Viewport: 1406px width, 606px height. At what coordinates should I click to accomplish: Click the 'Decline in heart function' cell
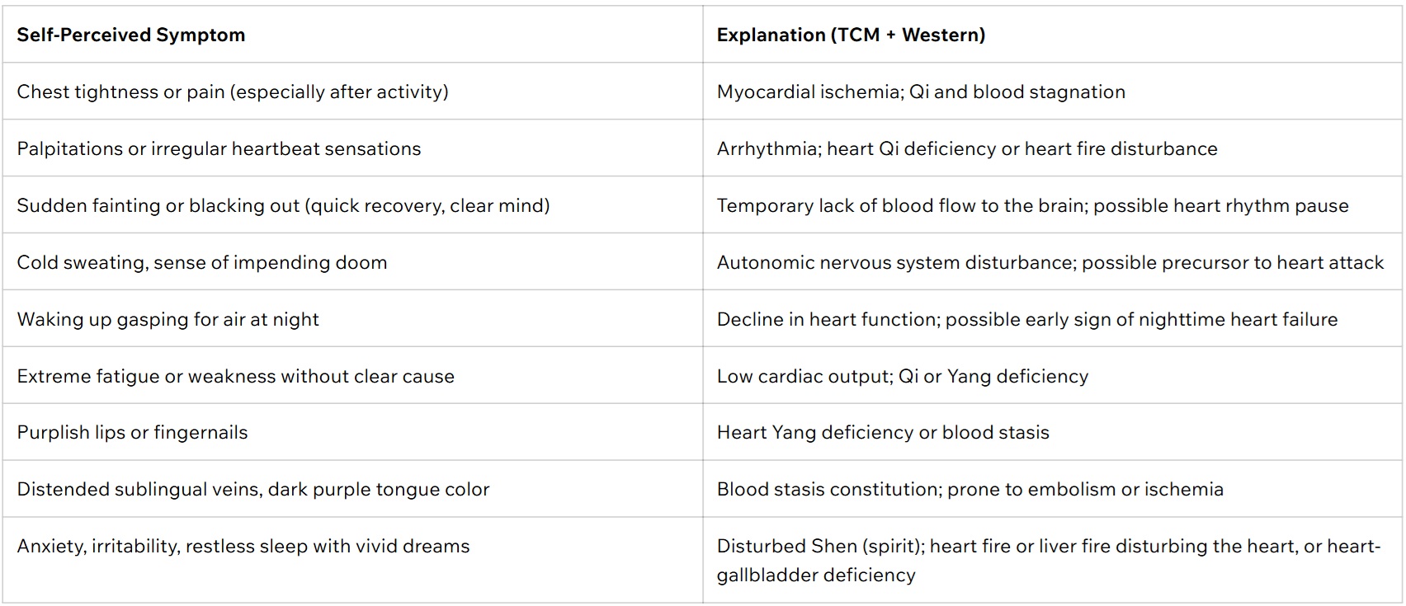point(1027,319)
